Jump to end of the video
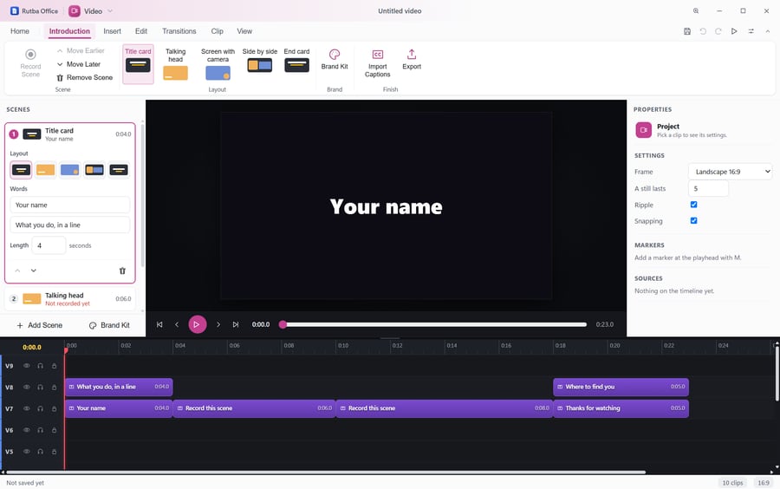The width and height of the screenshot is (780, 489). (x=236, y=324)
